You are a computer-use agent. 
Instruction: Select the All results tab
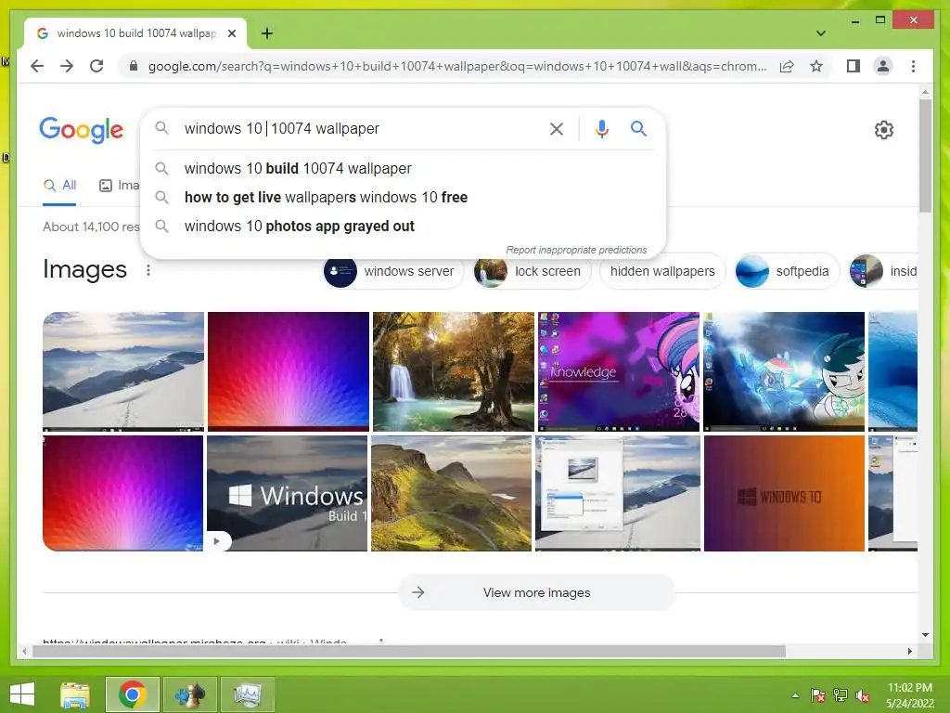(59, 186)
